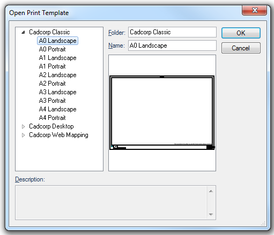Click Description scrollbar down arrow

tap(211, 214)
